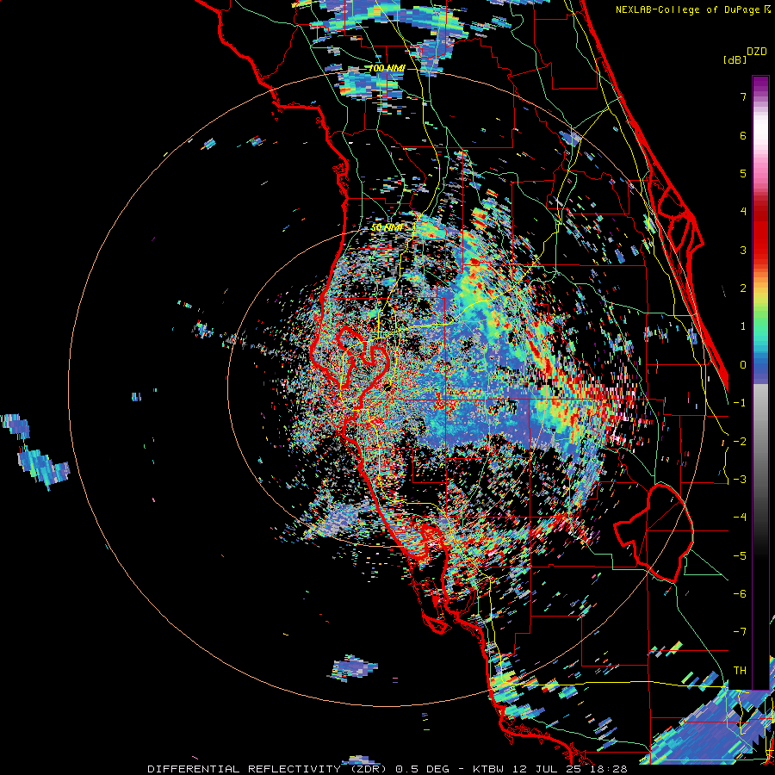This screenshot has width=775, height=775.
Task: Click the 0 dB scale label
Action: point(743,365)
